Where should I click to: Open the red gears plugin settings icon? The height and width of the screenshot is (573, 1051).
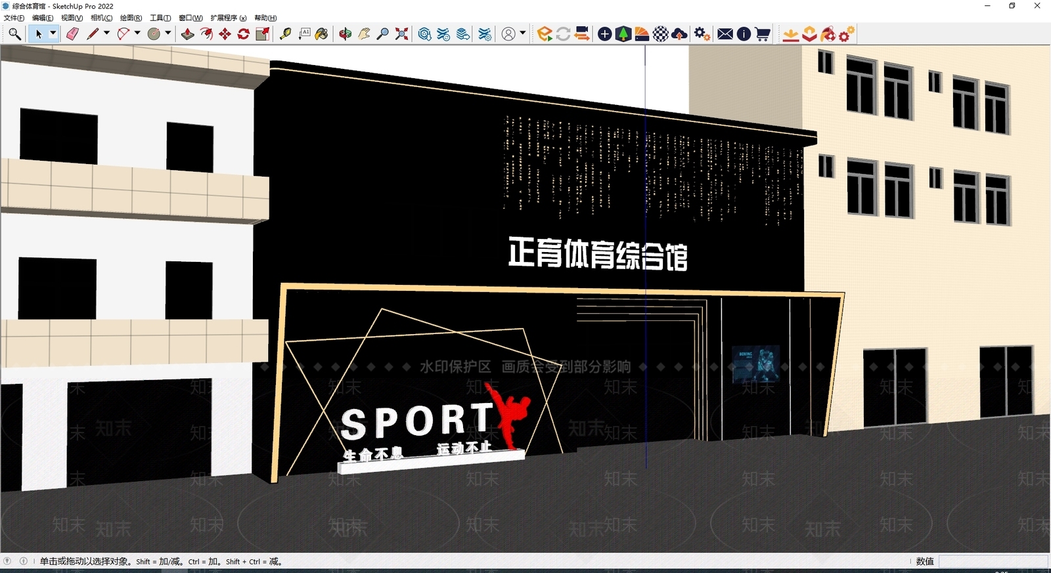click(847, 33)
